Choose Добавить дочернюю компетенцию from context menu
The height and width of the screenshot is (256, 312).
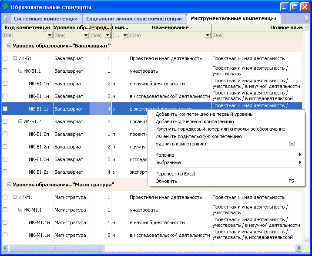tap(195, 121)
